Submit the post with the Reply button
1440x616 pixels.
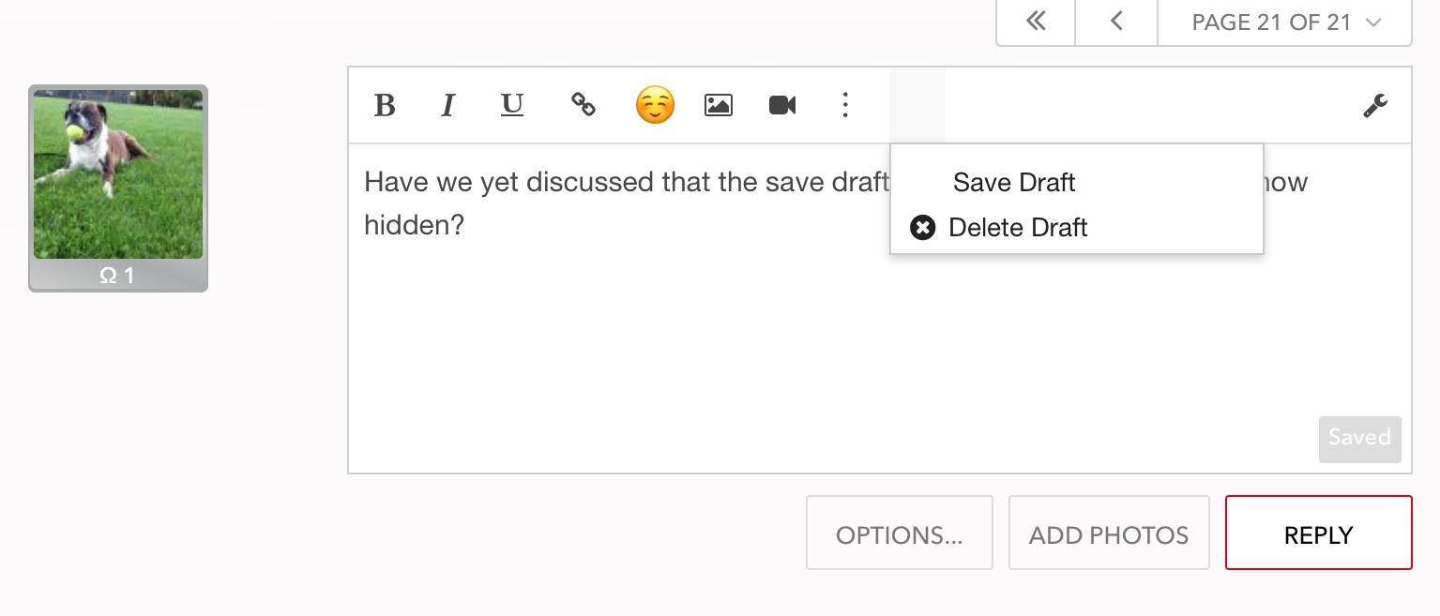(x=1318, y=533)
